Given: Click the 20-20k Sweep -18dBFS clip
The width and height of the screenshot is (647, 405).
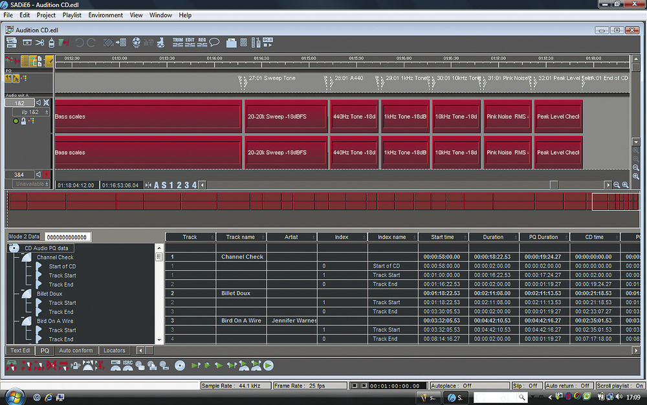Looking at the screenshot, I should pos(285,117).
